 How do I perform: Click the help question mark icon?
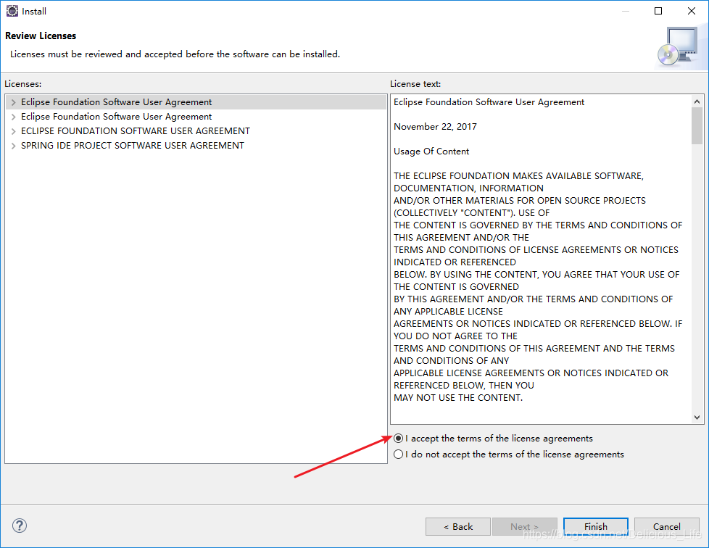pyautogui.click(x=20, y=526)
